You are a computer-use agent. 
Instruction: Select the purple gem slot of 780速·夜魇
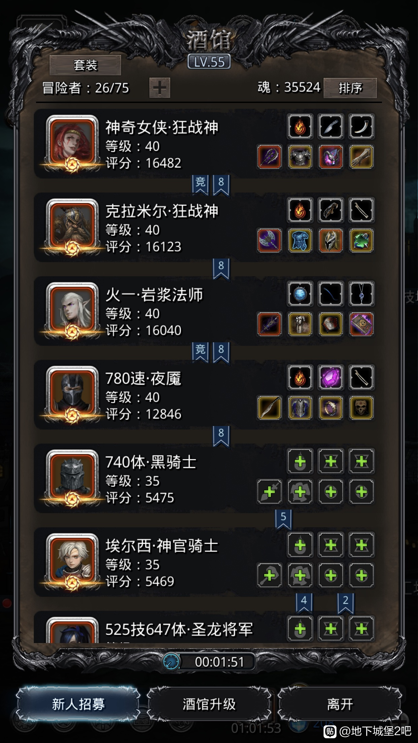tap(331, 378)
